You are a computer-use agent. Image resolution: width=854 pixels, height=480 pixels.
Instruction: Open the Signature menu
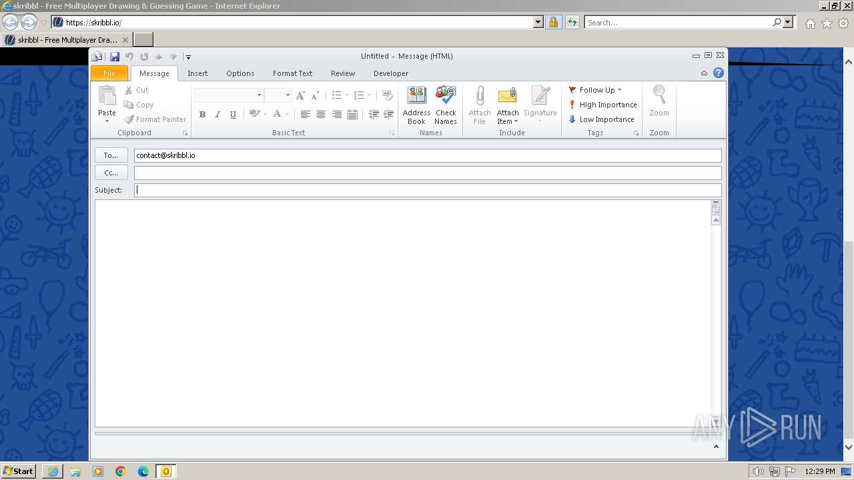[x=540, y=105]
